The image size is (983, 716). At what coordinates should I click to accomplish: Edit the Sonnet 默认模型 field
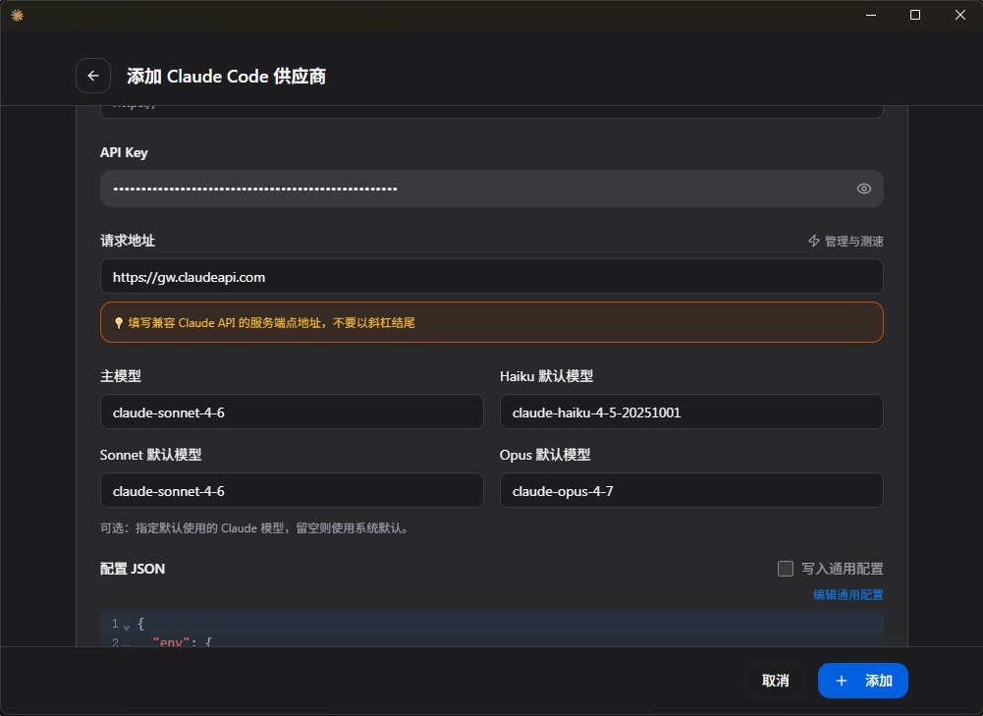[x=292, y=490]
